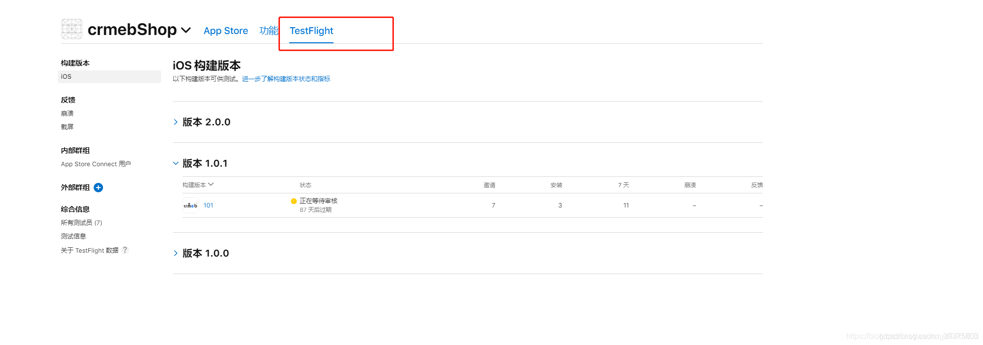The height and width of the screenshot is (345, 983).
Task: Switch to the 功能 tab
Action: pyautogui.click(x=269, y=31)
